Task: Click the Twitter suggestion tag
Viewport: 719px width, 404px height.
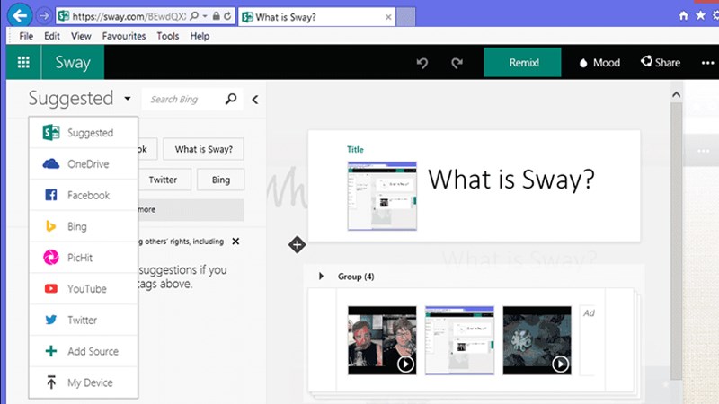Action: (164, 180)
